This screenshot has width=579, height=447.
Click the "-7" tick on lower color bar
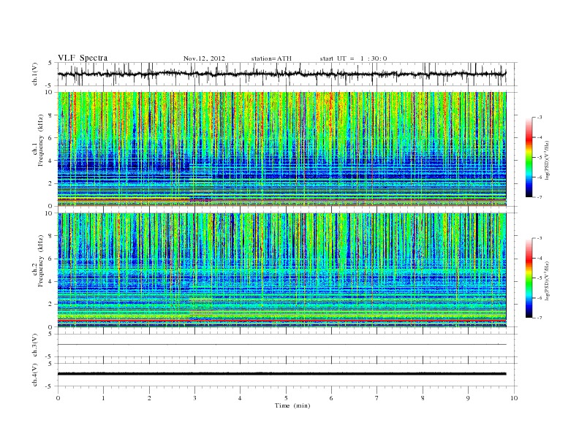coord(539,318)
